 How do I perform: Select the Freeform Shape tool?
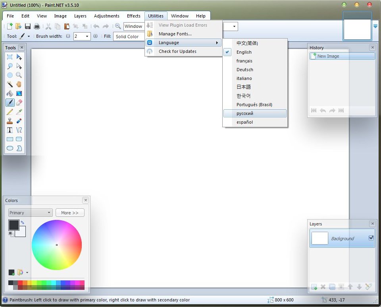(19, 148)
